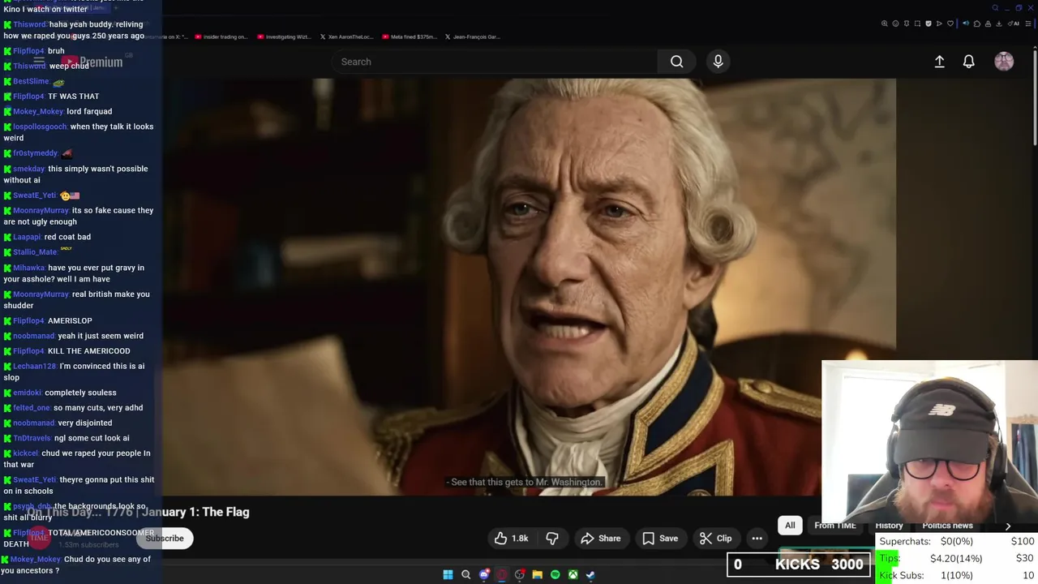Image resolution: width=1038 pixels, height=584 pixels.
Task: Click the browser zoom magnifier toolbar icon
Action: pyautogui.click(x=885, y=24)
